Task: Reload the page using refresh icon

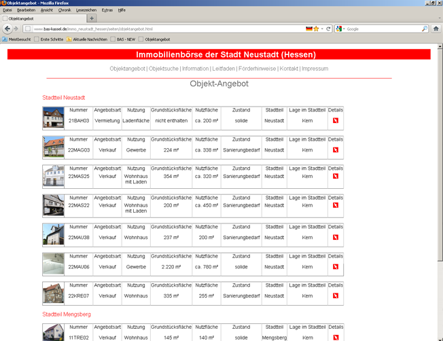Action: (x=329, y=29)
